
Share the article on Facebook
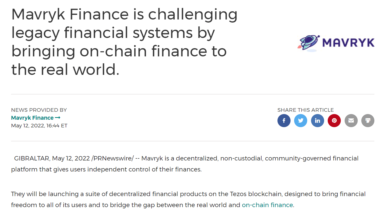point(284,121)
